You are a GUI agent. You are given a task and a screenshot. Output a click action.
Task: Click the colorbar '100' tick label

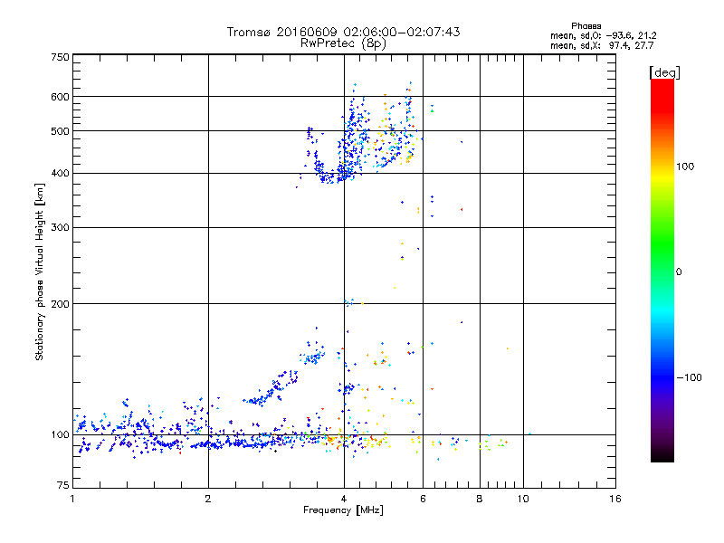tap(685, 167)
